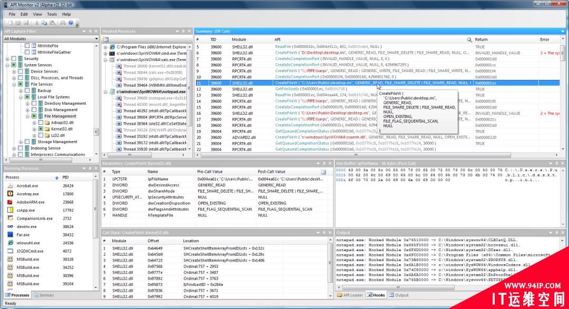The height and width of the screenshot is (309, 569).
Task: Check the Backup checkbox
Action: pos(27,91)
